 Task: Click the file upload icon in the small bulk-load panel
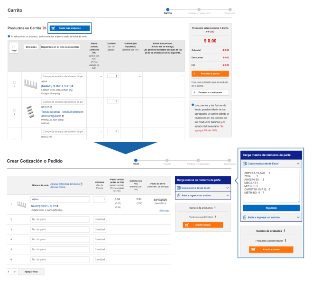click(x=178, y=195)
